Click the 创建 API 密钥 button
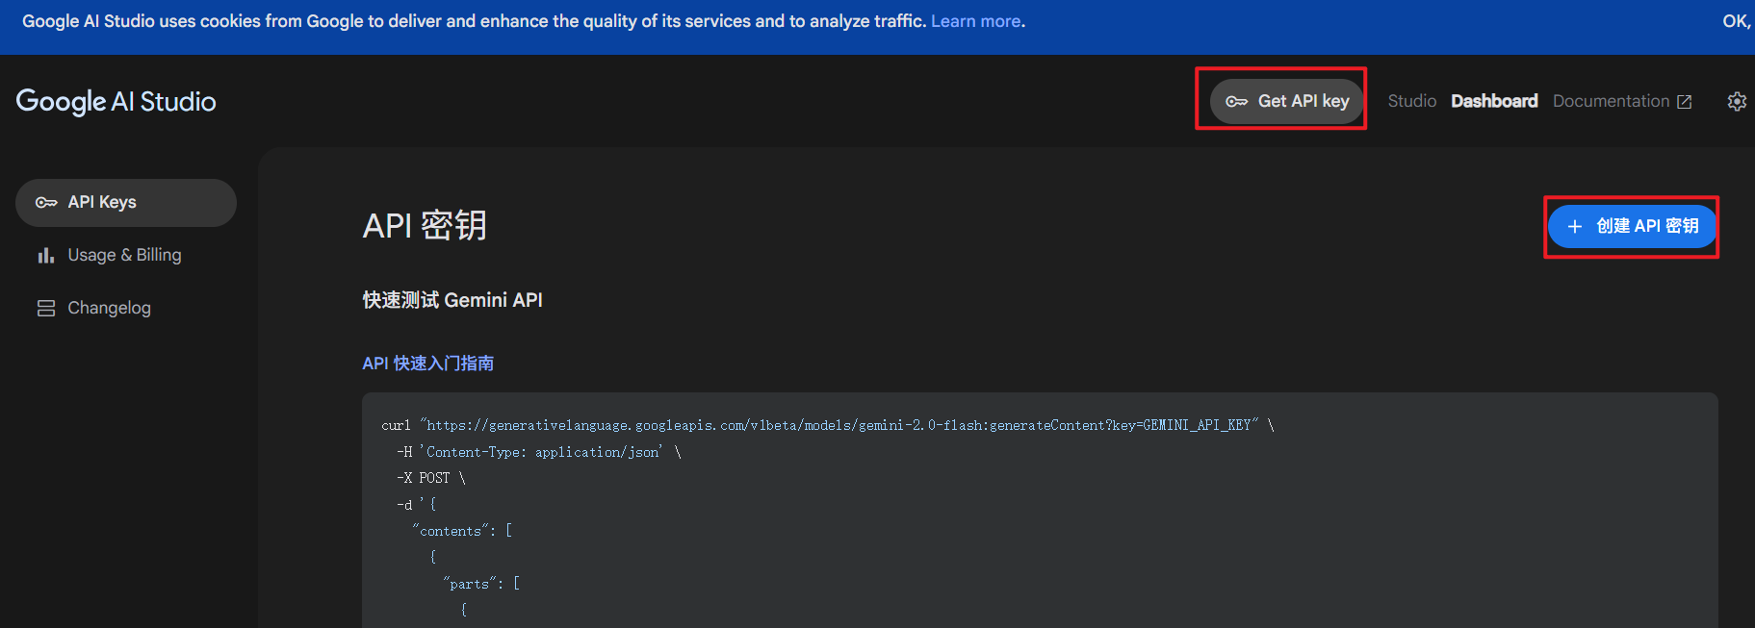Screen dimensions: 1755x628 point(1632,226)
